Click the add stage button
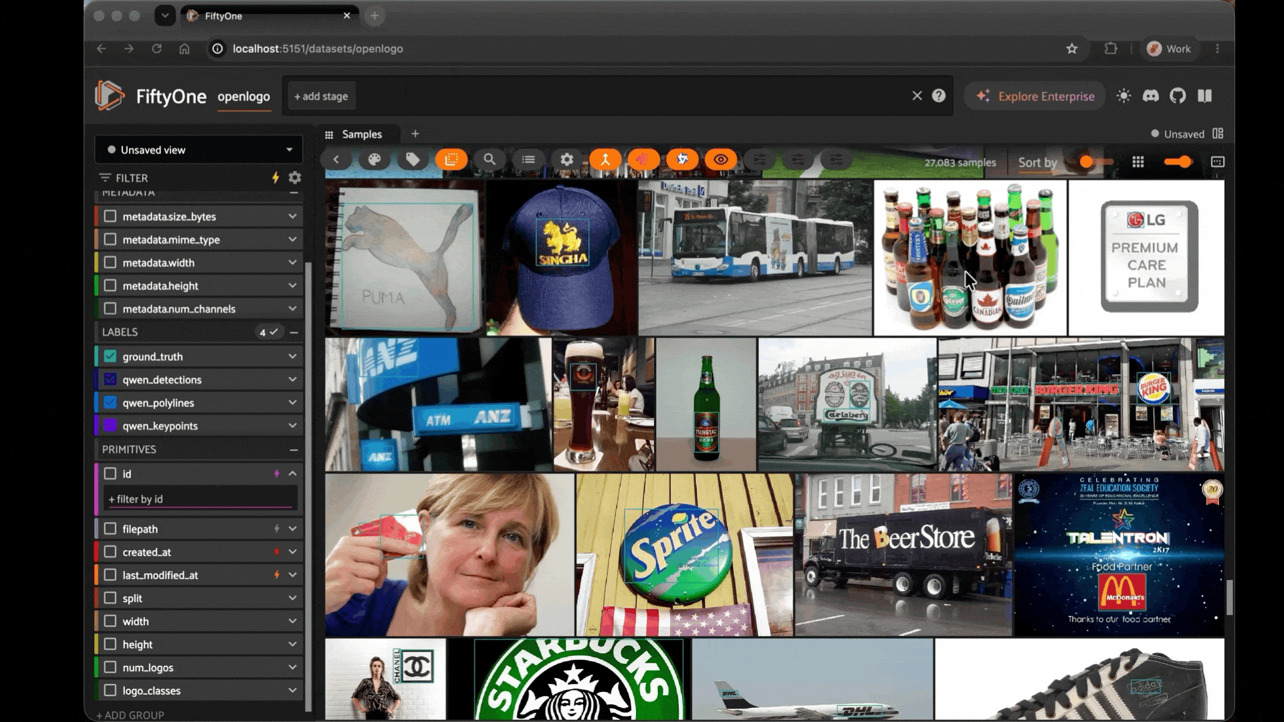 coord(321,96)
